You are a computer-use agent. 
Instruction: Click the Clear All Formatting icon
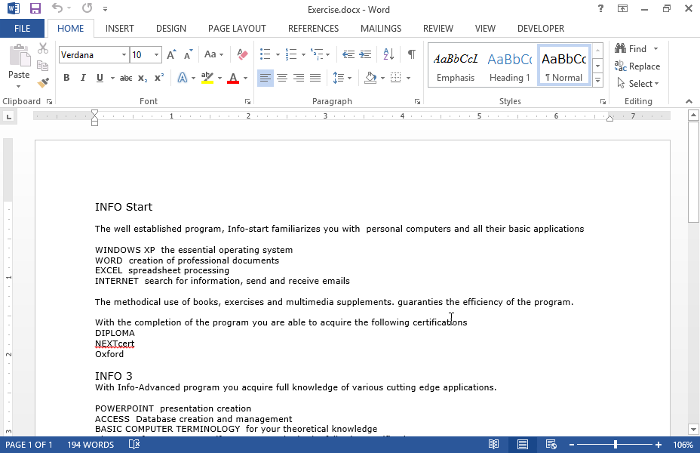(x=242, y=54)
